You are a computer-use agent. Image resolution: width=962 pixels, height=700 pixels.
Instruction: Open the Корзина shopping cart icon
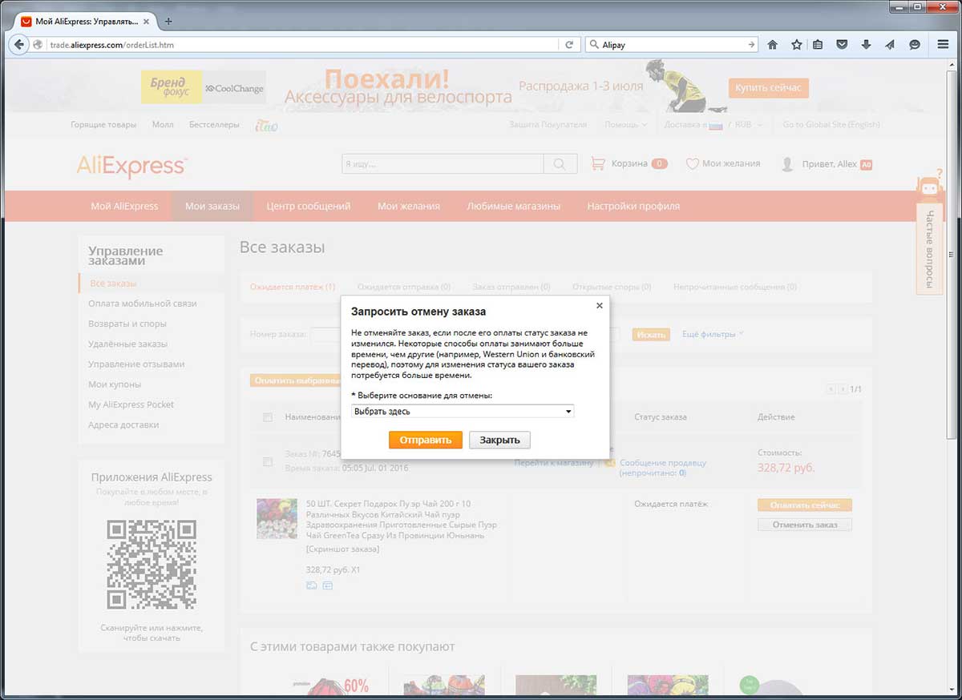pyautogui.click(x=598, y=163)
